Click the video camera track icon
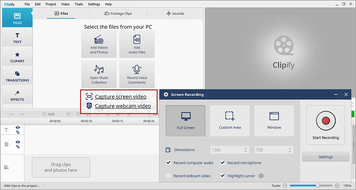356x190 pixels. click(6, 168)
